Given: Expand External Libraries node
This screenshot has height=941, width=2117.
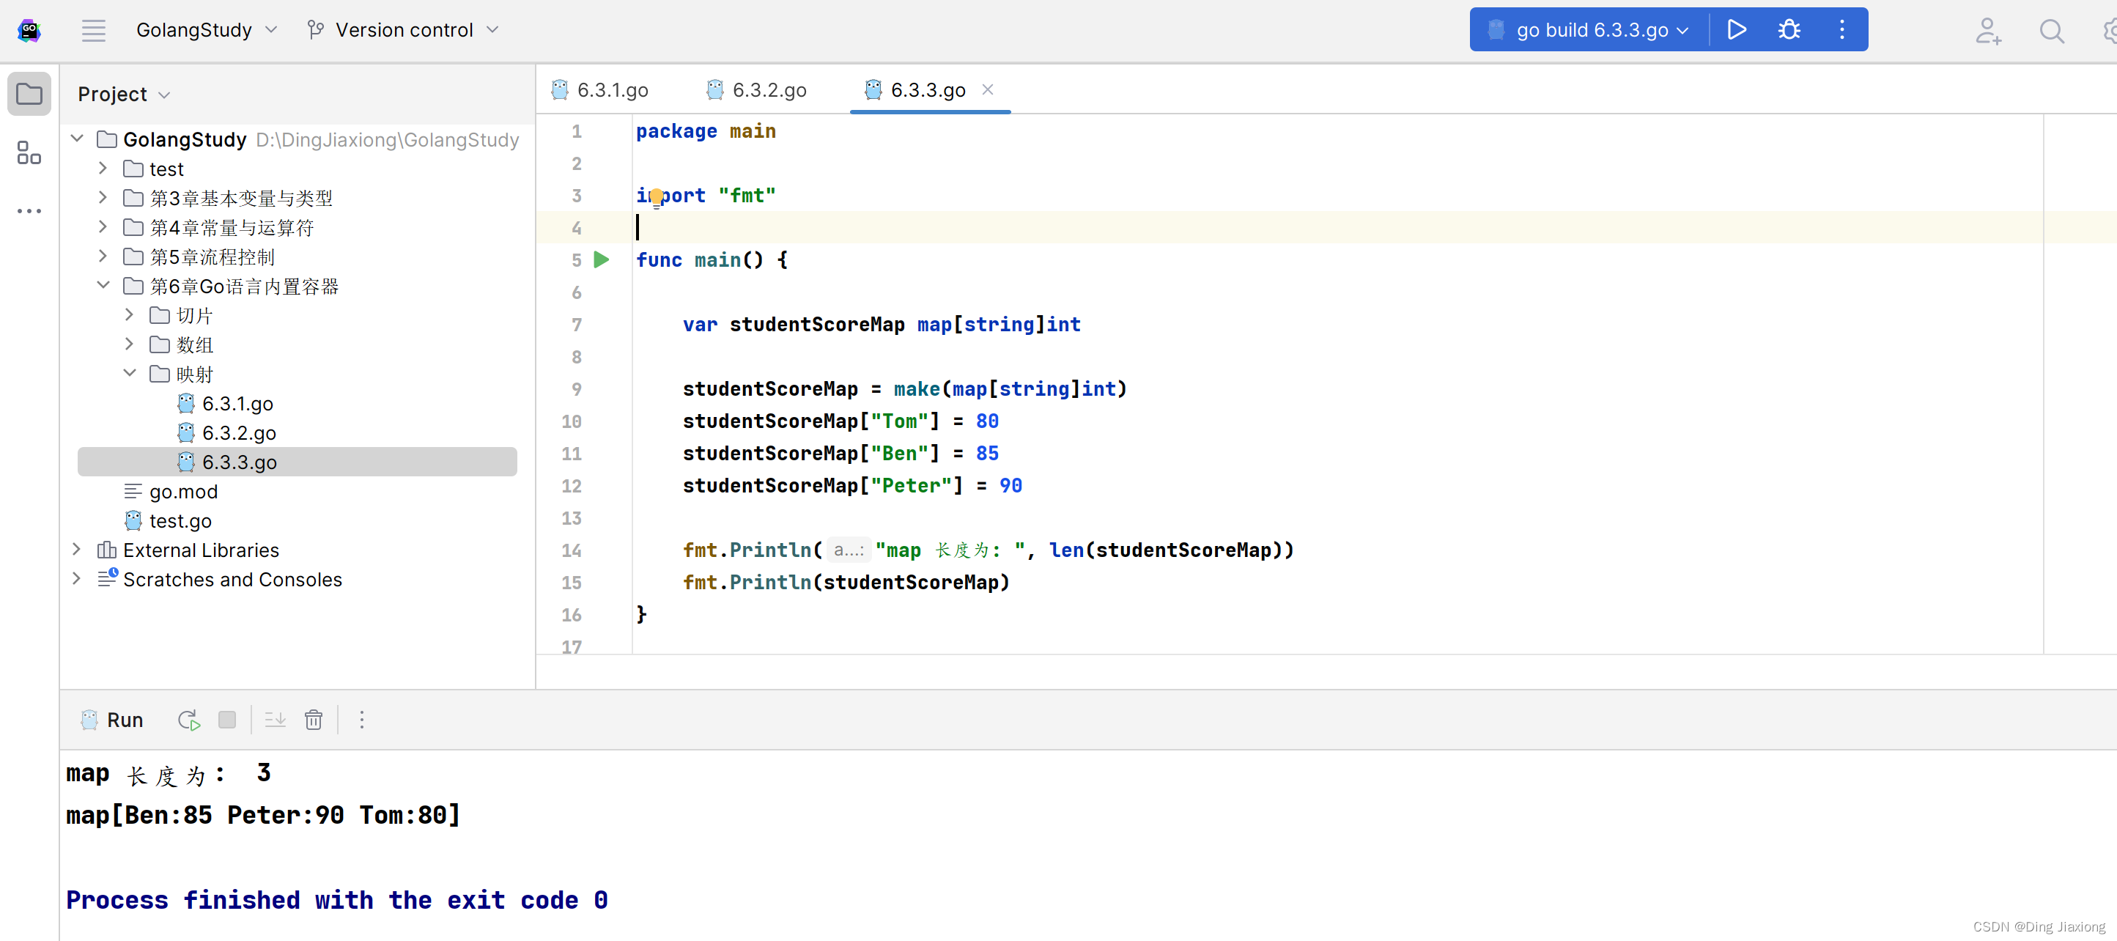Looking at the screenshot, I should pyautogui.click(x=76, y=550).
